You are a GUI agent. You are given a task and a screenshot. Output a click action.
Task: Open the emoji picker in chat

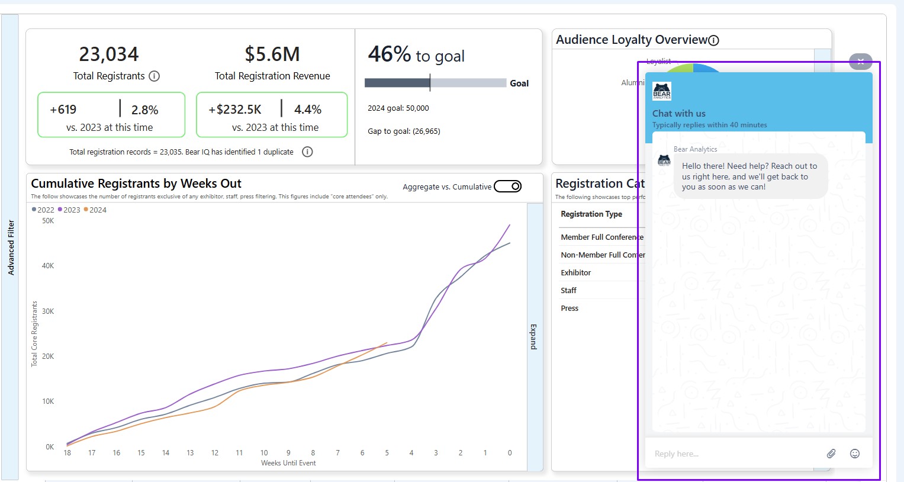click(855, 454)
